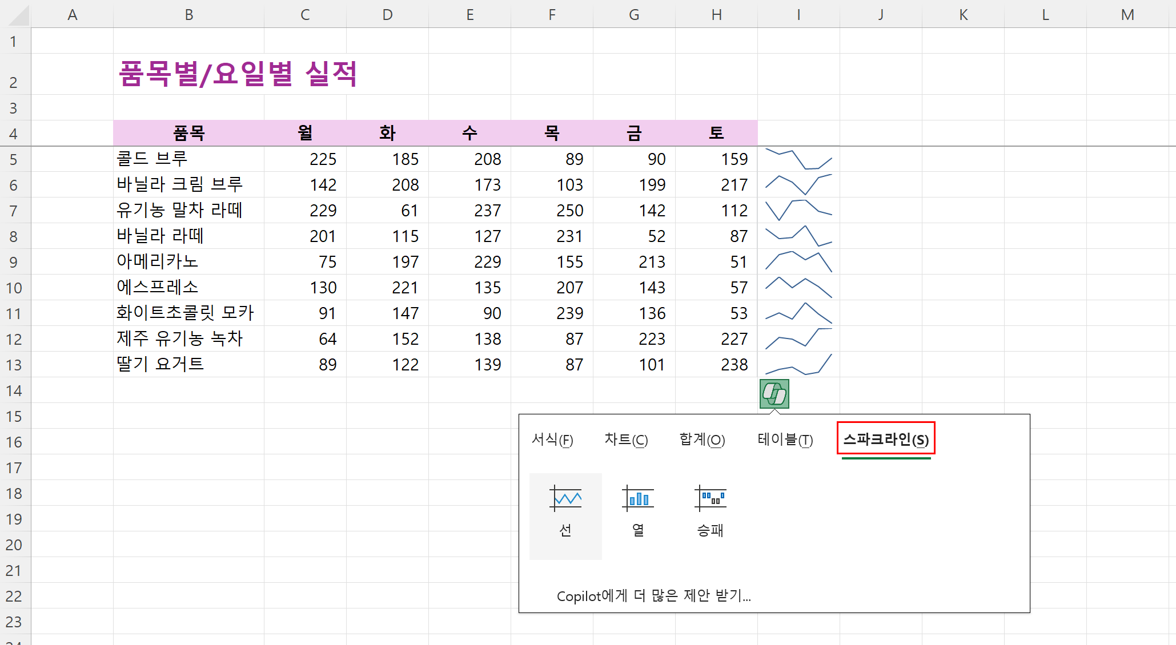
Task: Switch to the 서식(F) tab
Action: tap(552, 440)
